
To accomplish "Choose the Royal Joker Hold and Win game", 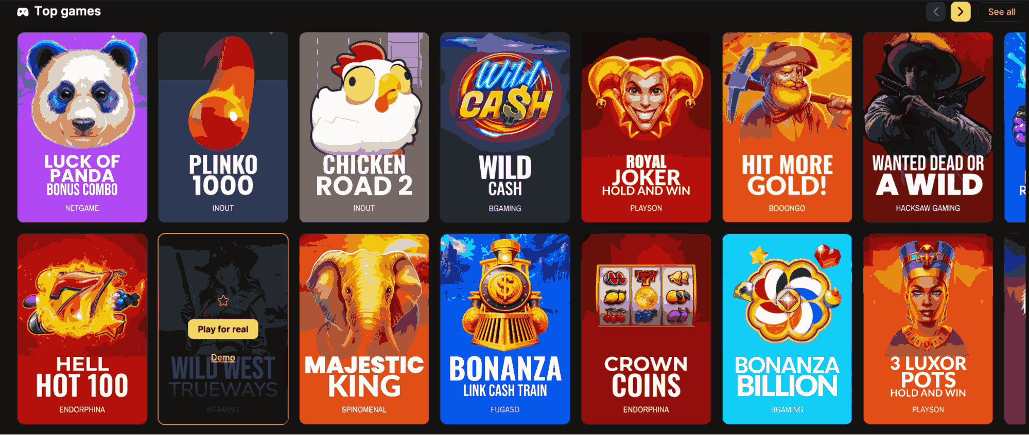I will (x=646, y=127).
